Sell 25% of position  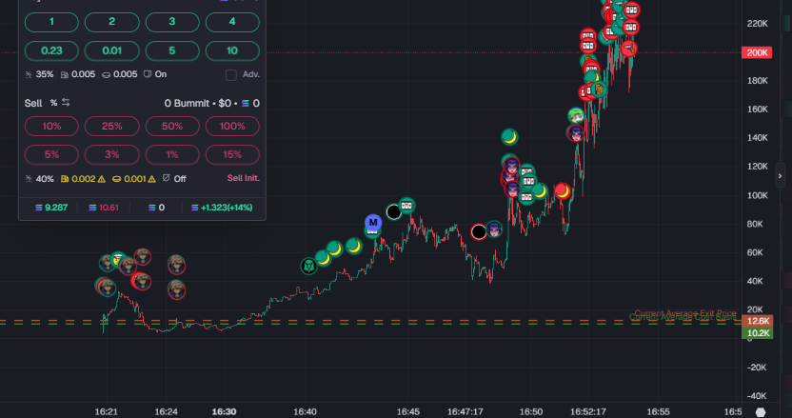pos(111,126)
